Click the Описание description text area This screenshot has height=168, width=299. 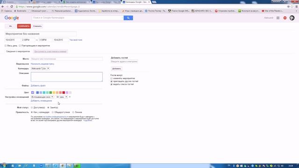[x=67, y=77]
